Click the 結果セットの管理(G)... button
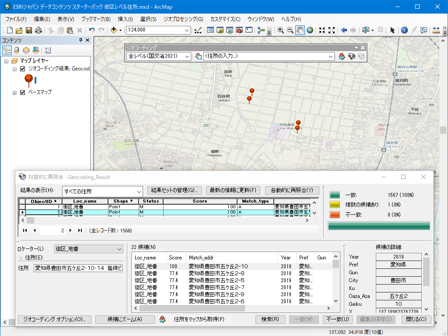 pos(174,190)
